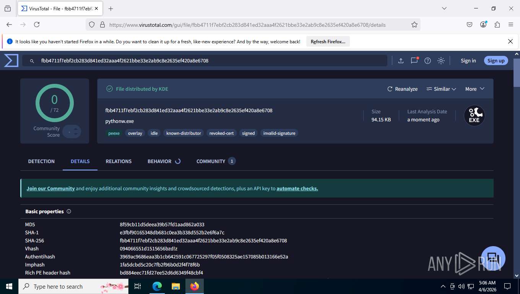Open a new tab with the plus icon
520x294 pixels.
(x=111, y=8)
